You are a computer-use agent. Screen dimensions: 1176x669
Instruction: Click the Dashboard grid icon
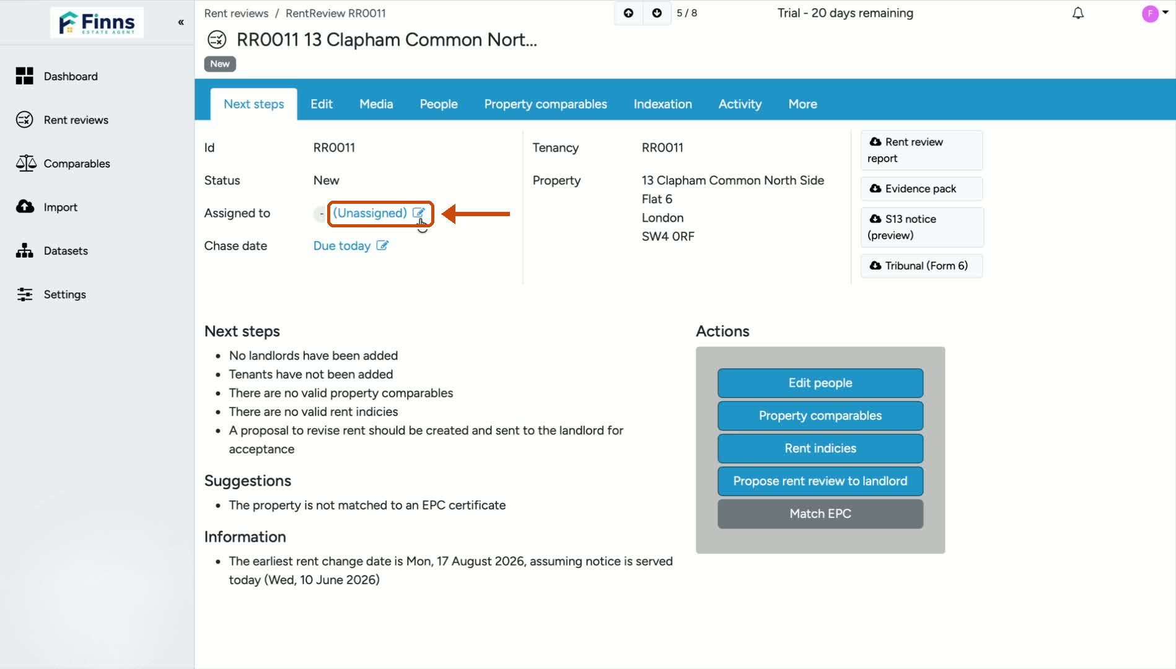[25, 76]
